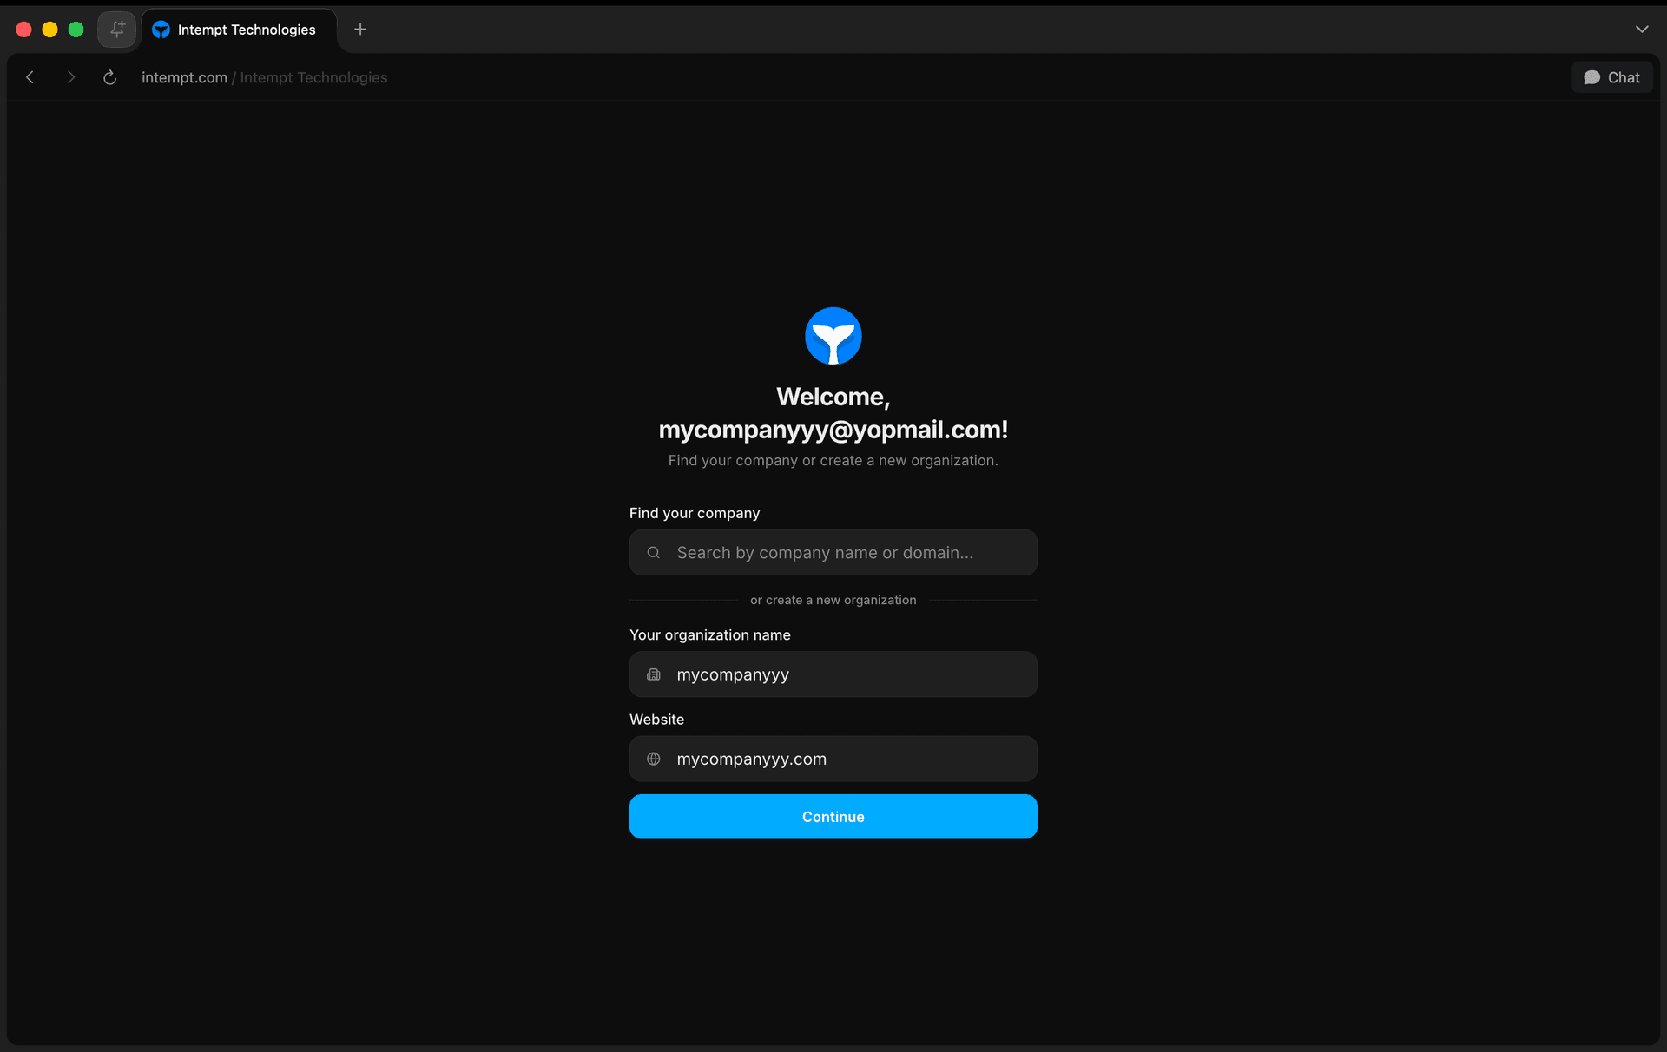Open a new tab with plus icon
The height and width of the screenshot is (1052, 1667).
[360, 30]
